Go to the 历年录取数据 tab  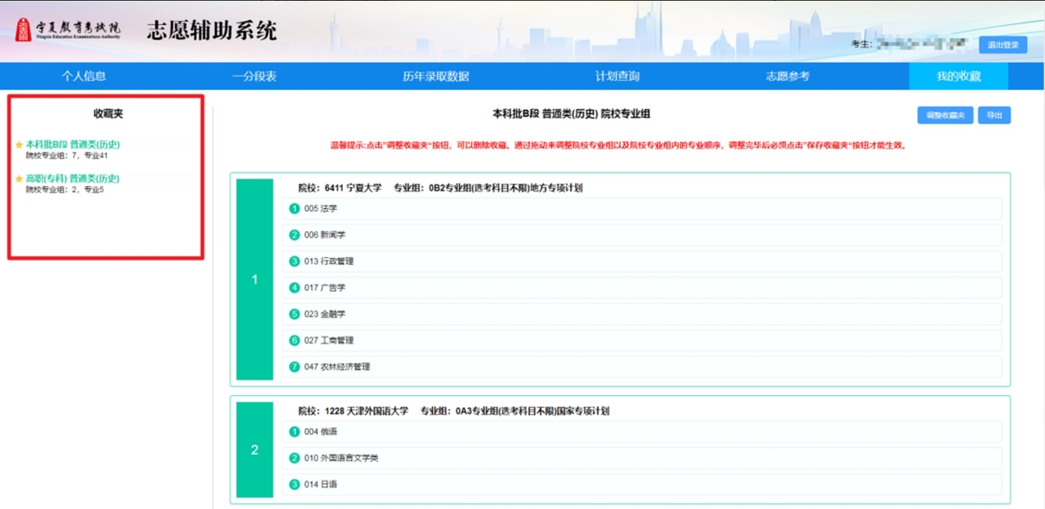(x=436, y=76)
